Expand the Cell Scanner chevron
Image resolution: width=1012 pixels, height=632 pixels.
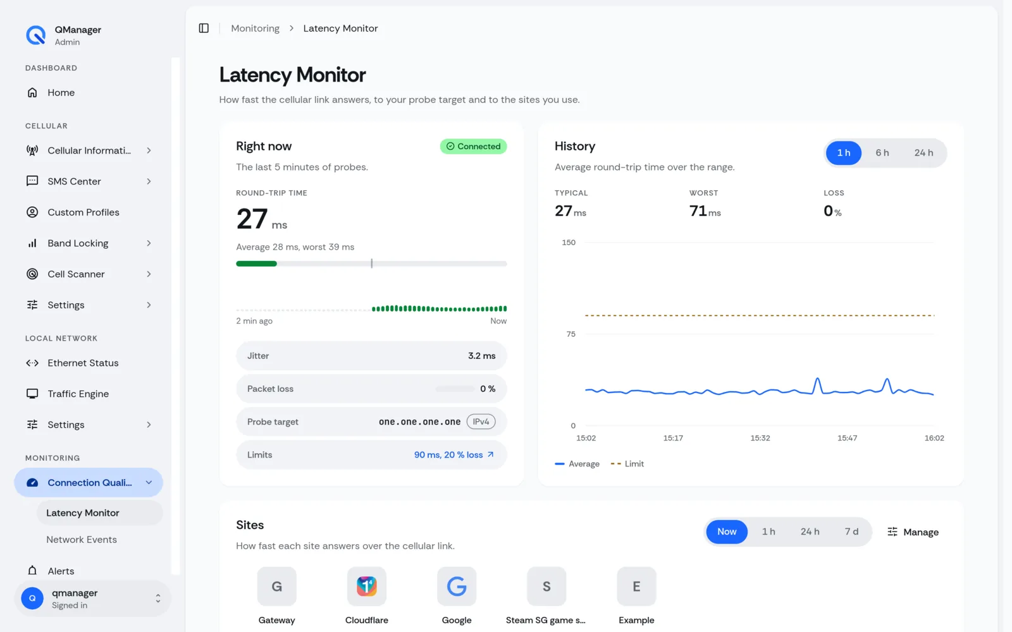coord(149,274)
